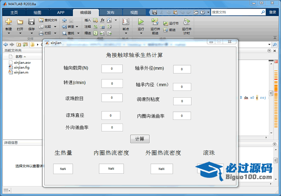This screenshot has width=281, height=196.
Task: Click the folder-up icon in the address bar
Action: [18, 44]
